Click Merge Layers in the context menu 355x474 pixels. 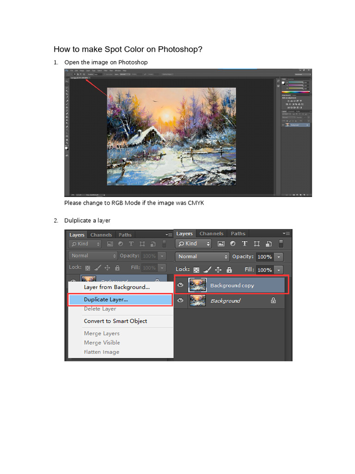pos(102,333)
